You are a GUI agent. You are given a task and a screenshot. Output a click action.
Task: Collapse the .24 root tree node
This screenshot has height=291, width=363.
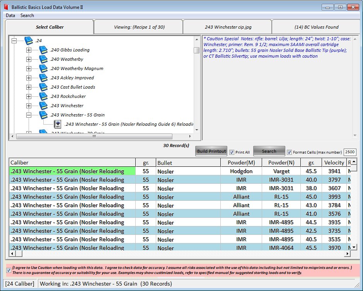(x=14, y=41)
